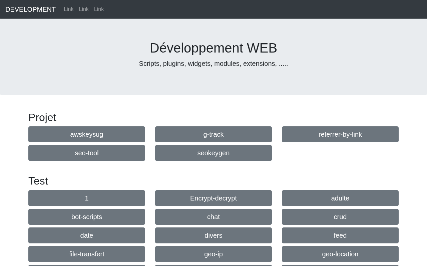Open the awskeysug project

[87, 134]
